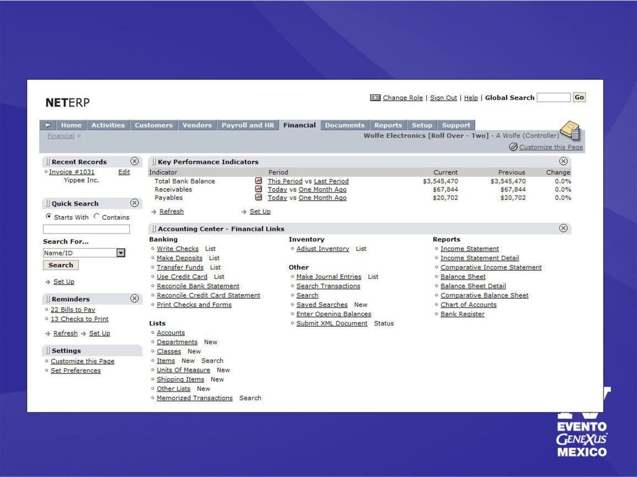Click the Change Role link

pos(402,98)
